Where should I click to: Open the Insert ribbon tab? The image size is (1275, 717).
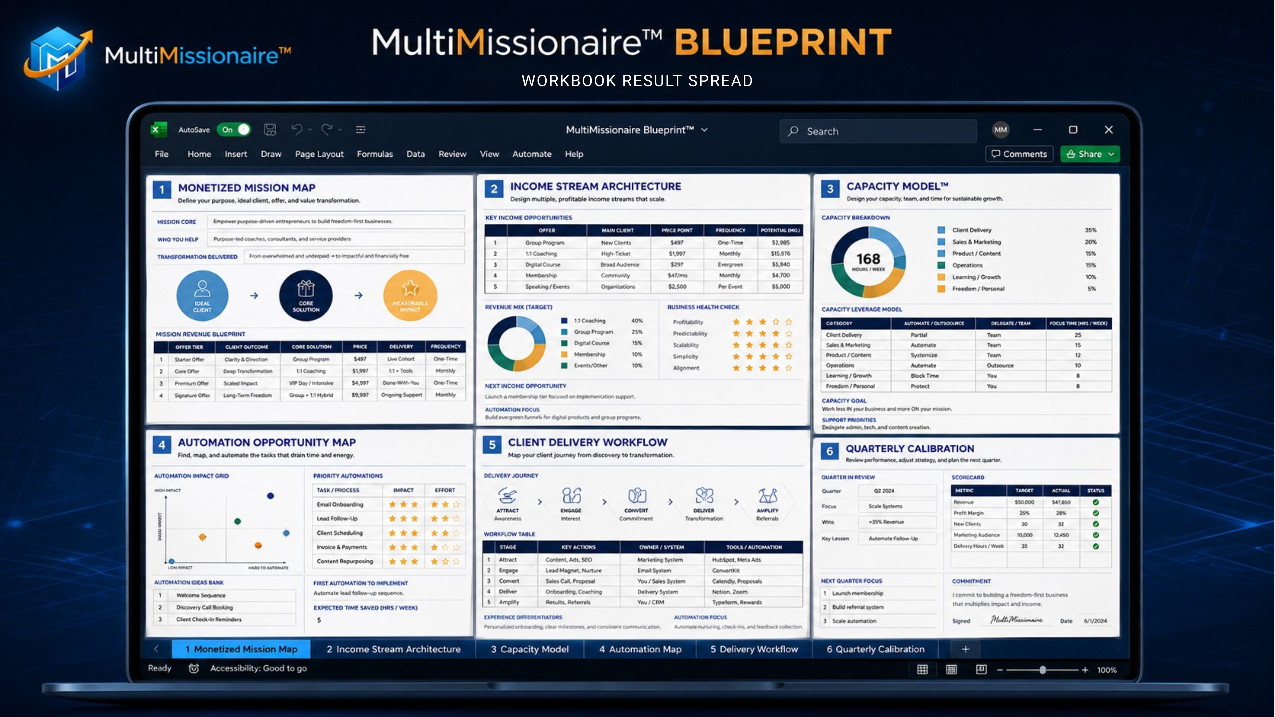click(236, 154)
